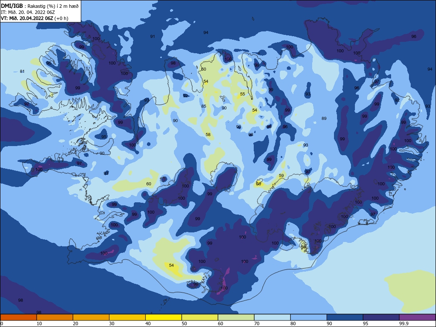Pick the orange 10–20 legend color box
Screen dimensions: 436x327
55,317
